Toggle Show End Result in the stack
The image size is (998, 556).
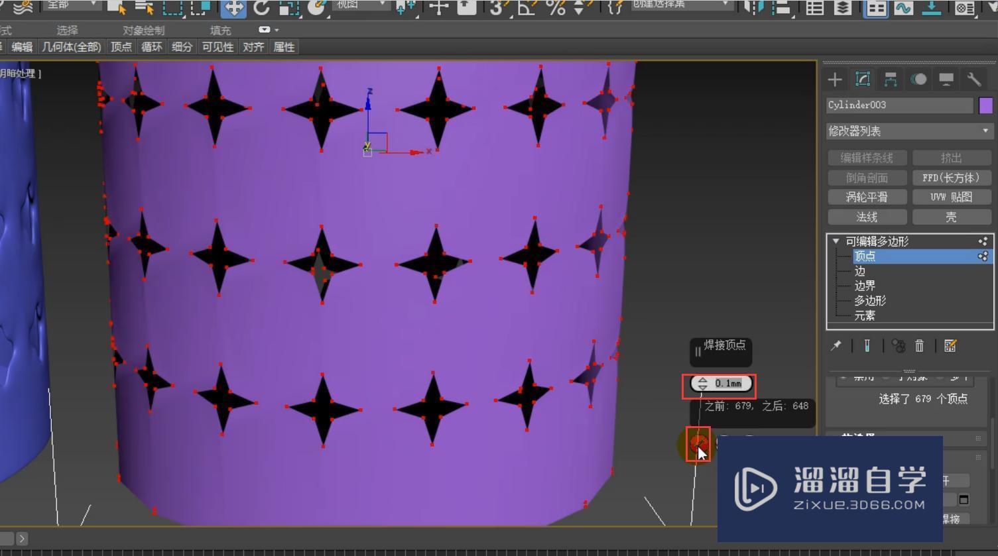(x=867, y=345)
